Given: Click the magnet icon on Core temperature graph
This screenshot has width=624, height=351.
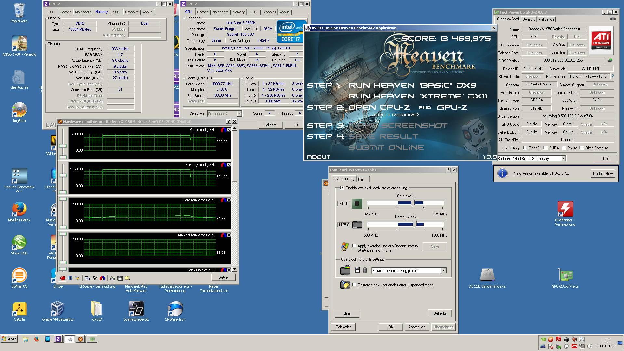Looking at the screenshot, I should tap(223, 200).
